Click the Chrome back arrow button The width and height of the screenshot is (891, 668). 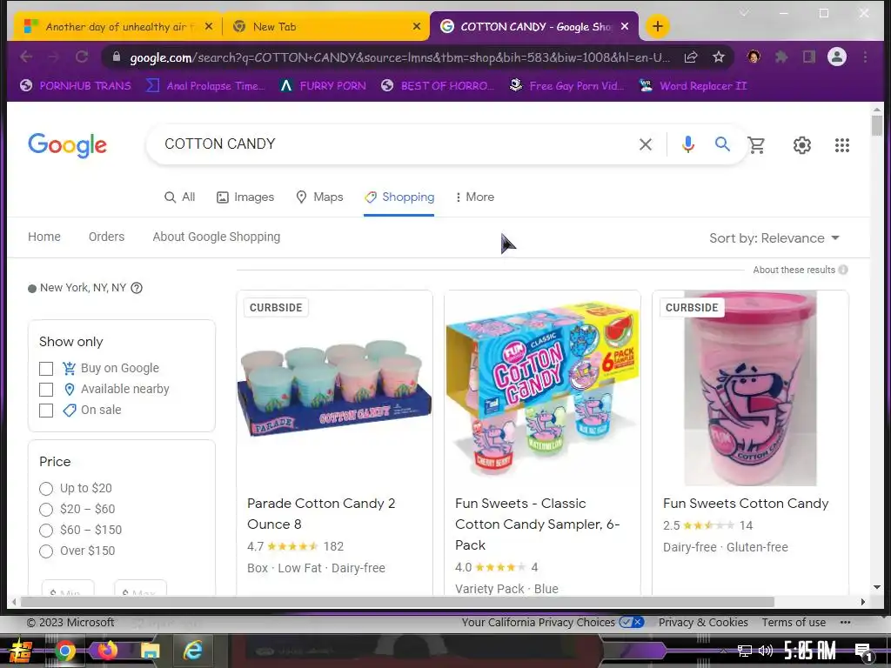pyautogui.click(x=26, y=57)
